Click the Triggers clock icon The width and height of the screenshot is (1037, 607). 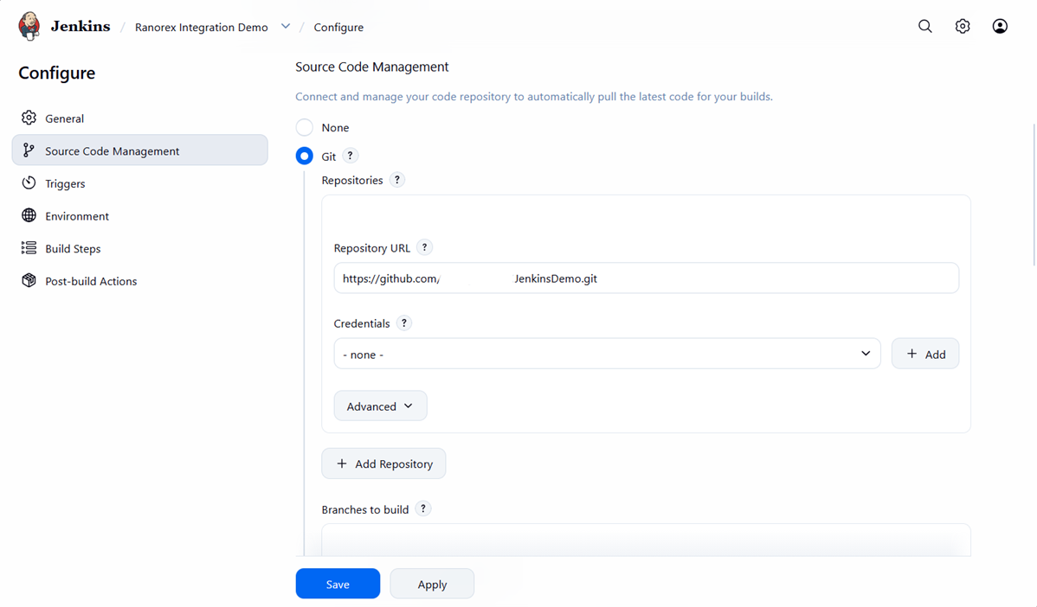(29, 183)
